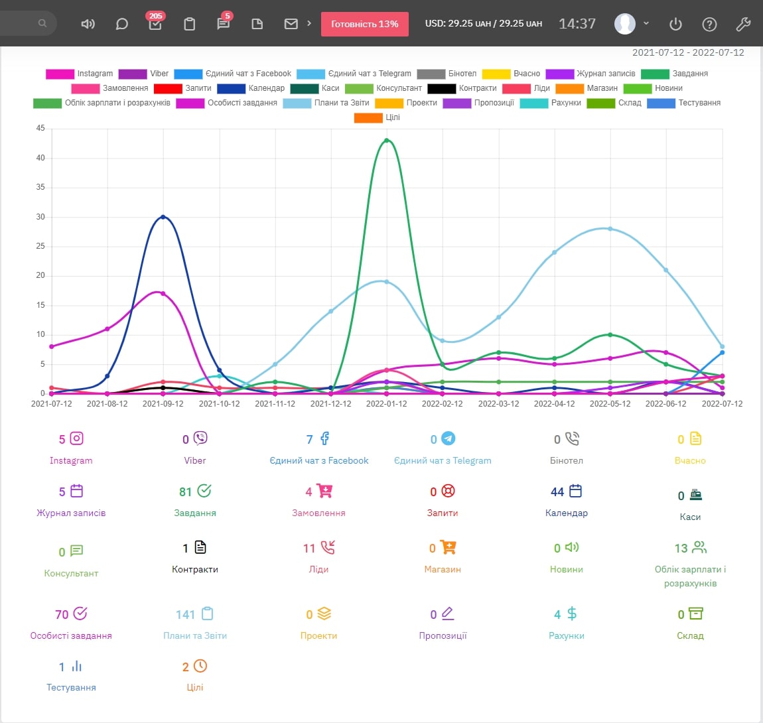The height and width of the screenshot is (723, 763).
Task: Click the search field in top bar
Action: point(27,24)
